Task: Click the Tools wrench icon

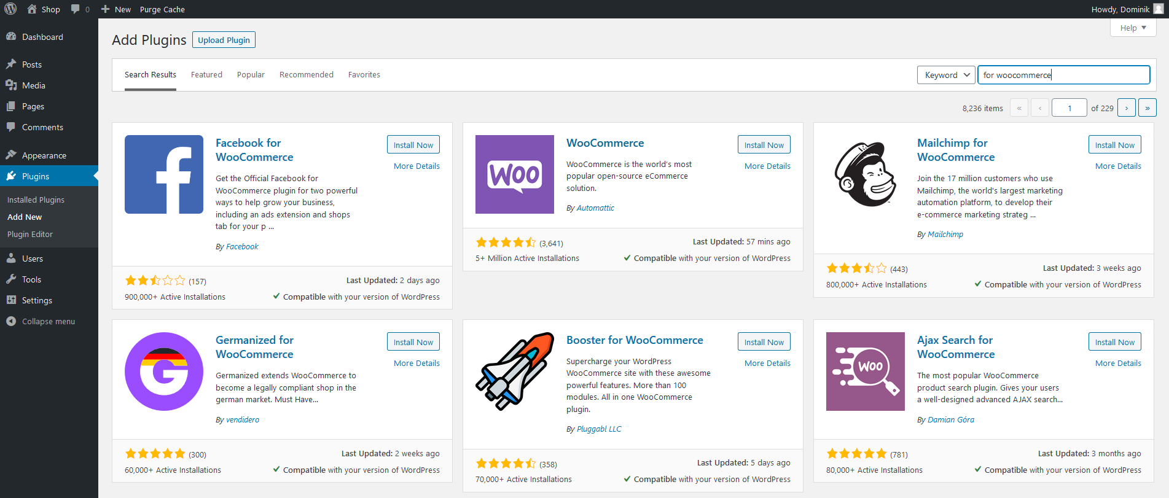Action: 11,279
